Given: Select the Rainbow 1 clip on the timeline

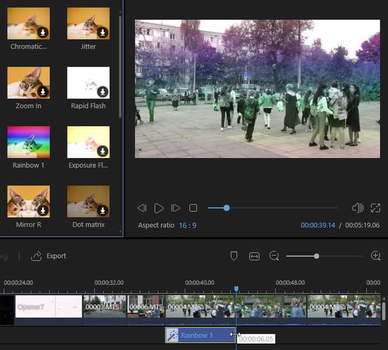Looking at the screenshot, I should [200, 335].
